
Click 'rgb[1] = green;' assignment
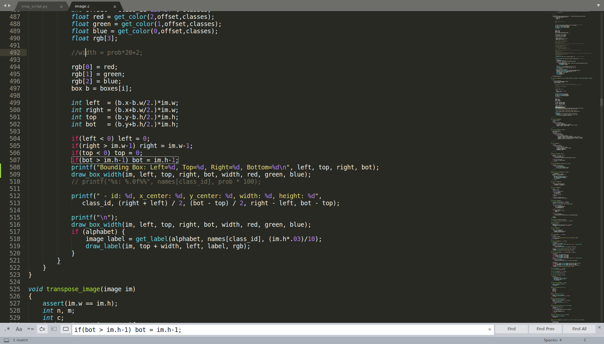[98, 74]
